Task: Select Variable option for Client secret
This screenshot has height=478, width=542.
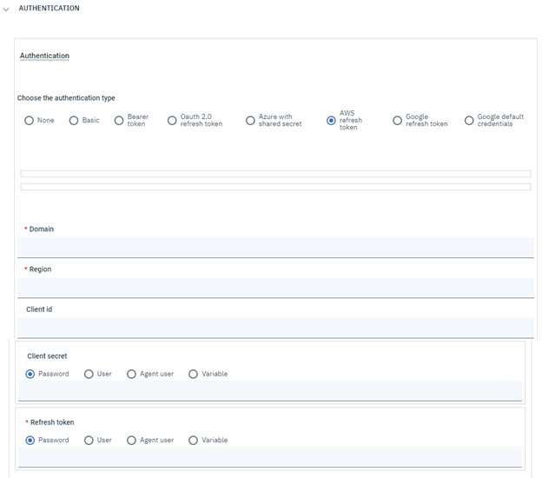Action: (x=193, y=374)
